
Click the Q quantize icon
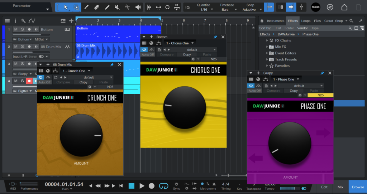point(167,7)
